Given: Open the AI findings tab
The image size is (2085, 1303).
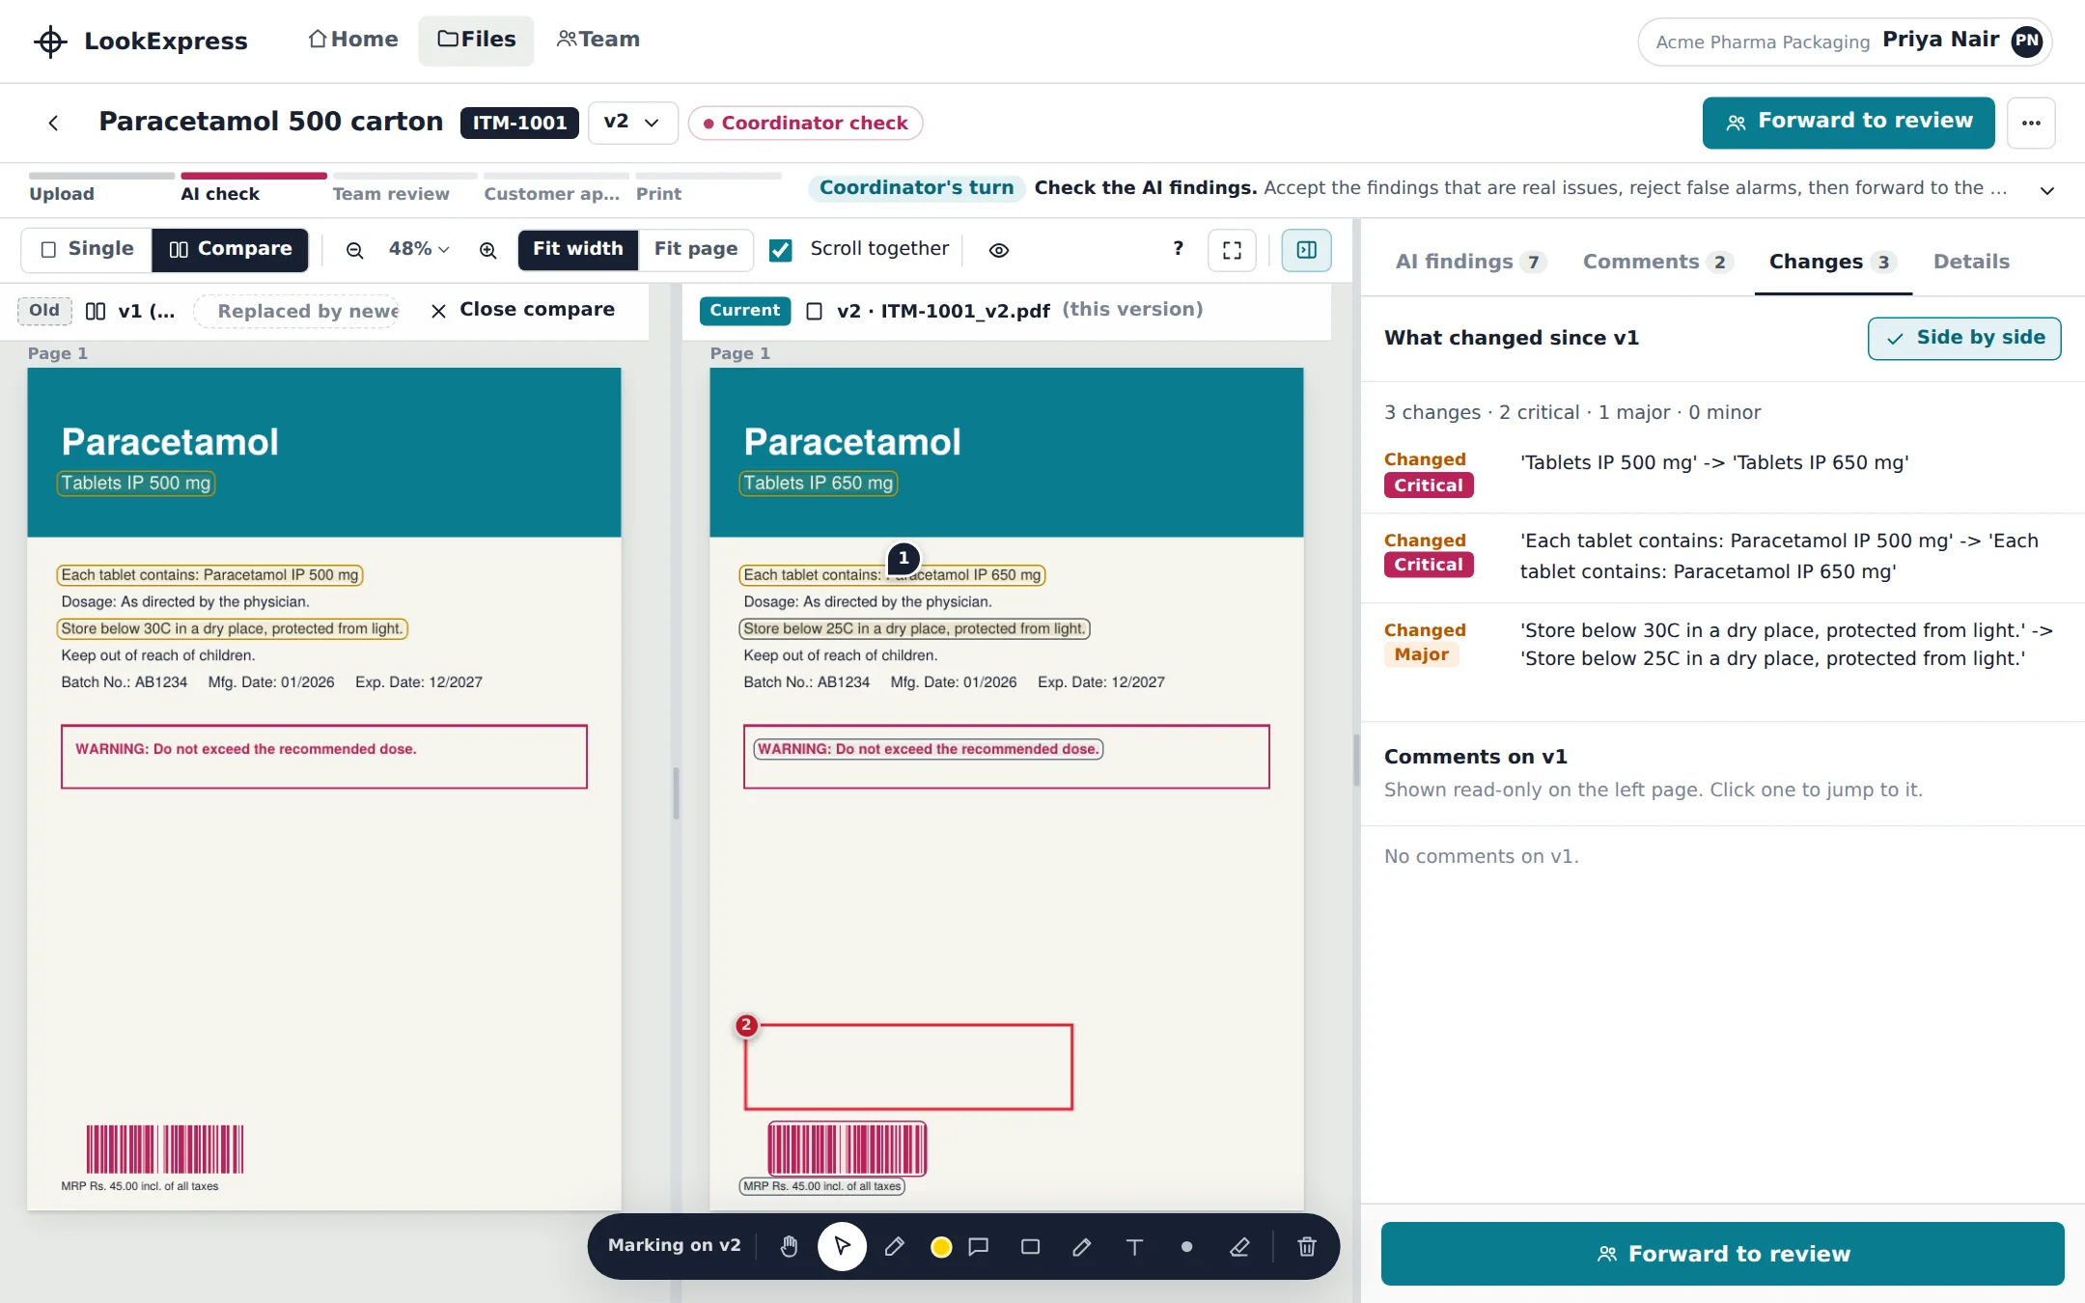Looking at the screenshot, I should click(1471, 262).
